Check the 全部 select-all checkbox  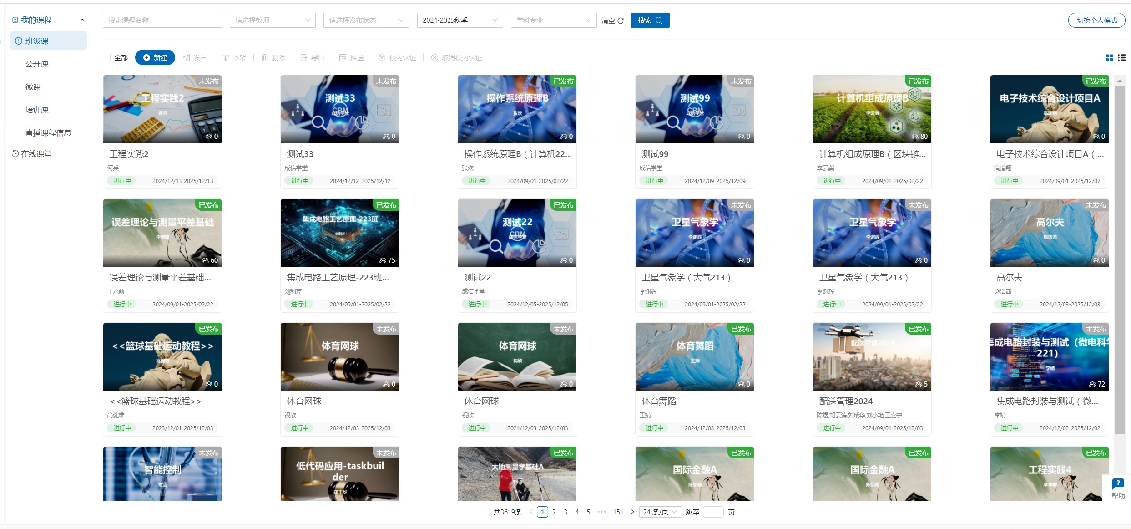click(x=107, y=58)
